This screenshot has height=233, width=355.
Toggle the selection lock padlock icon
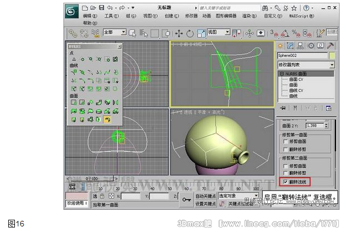point(102,196)
